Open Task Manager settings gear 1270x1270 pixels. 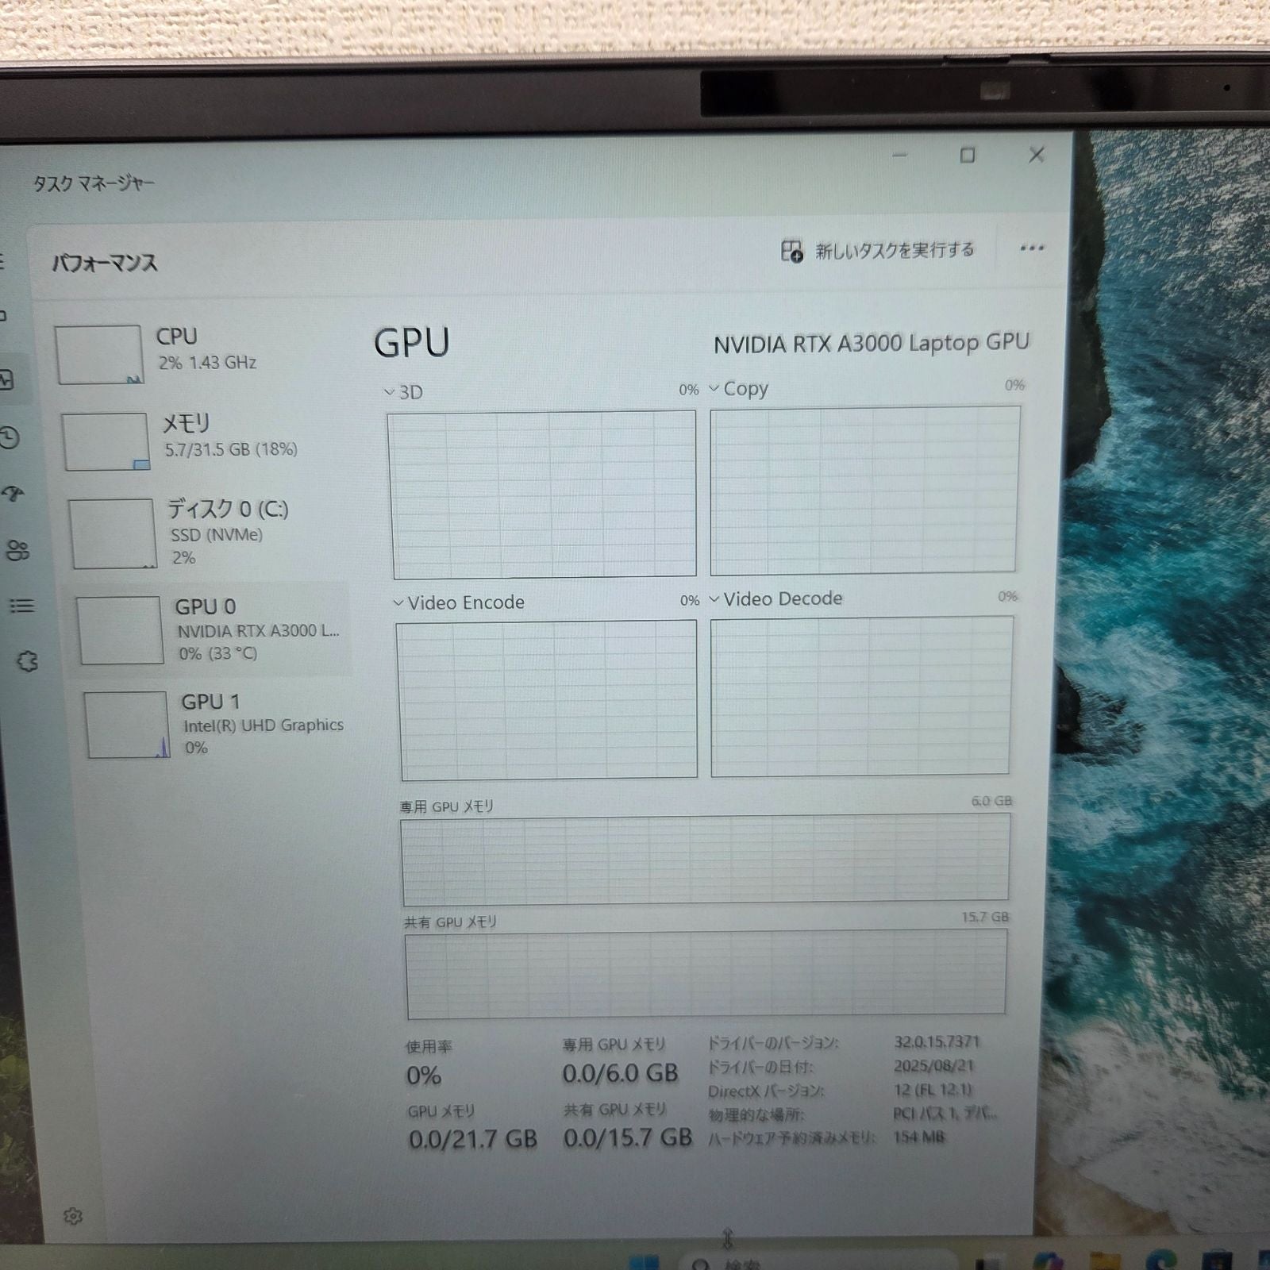(x=73, y=1216)
